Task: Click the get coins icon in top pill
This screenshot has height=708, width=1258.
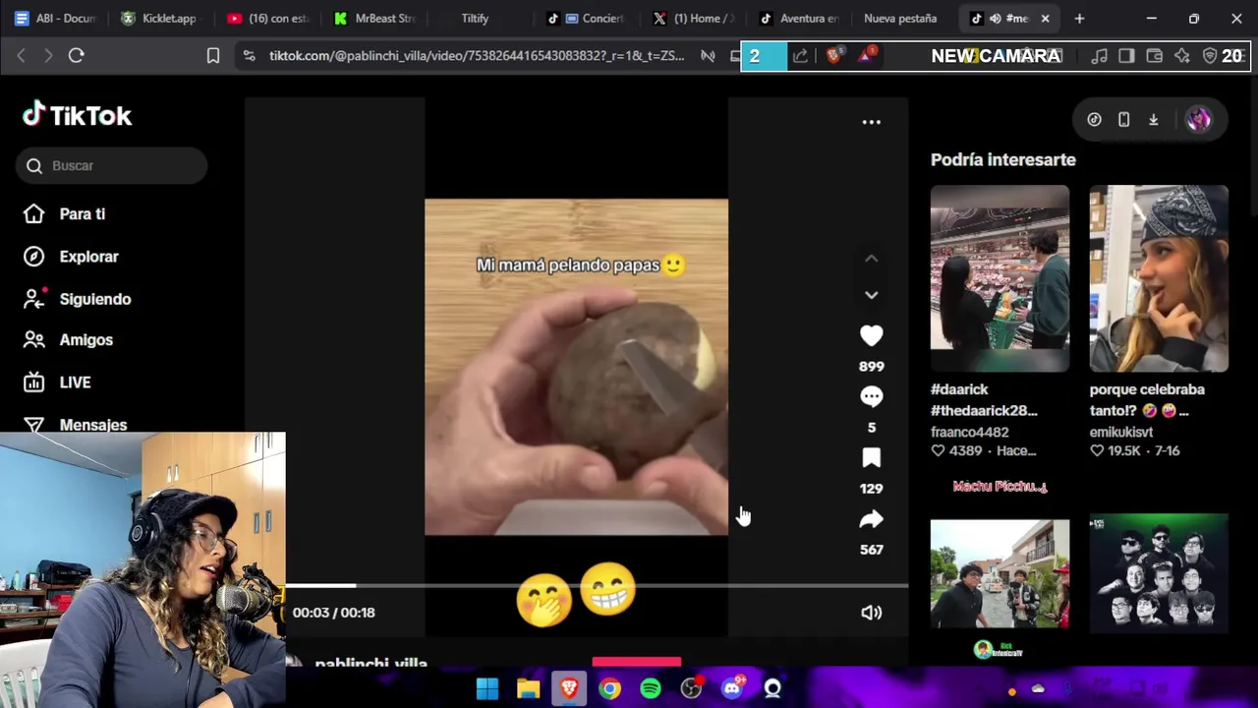Action: (1094, 120)
